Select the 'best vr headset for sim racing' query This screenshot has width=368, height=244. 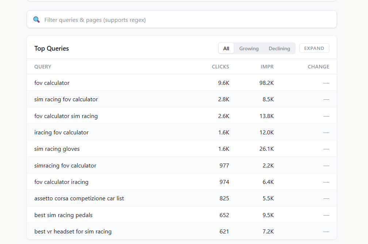[73, 231]
